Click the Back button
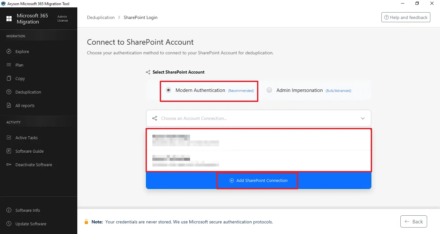Image resolution: width=440 pixels, height=234 pixels. point(414,221)
